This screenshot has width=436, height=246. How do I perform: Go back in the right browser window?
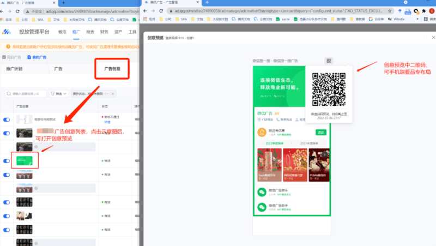coord(145,11)
